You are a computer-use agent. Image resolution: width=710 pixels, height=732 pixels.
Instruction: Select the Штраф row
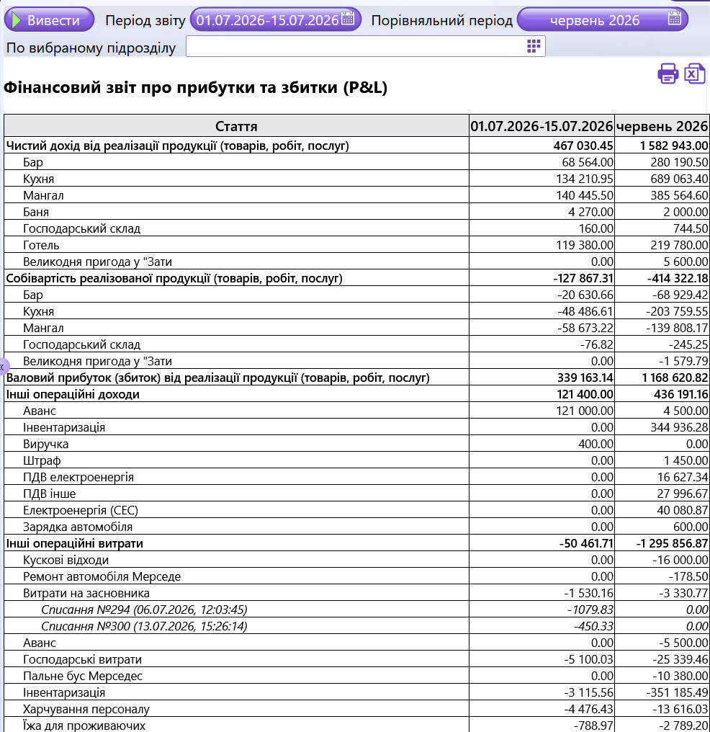coord(356,460)
